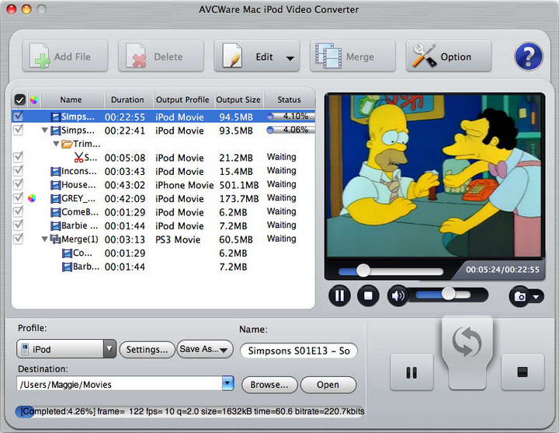The height and width of the screenshot is (433, 559).
Task: Pause the conversion with bottom pause button
Action: 411,372
